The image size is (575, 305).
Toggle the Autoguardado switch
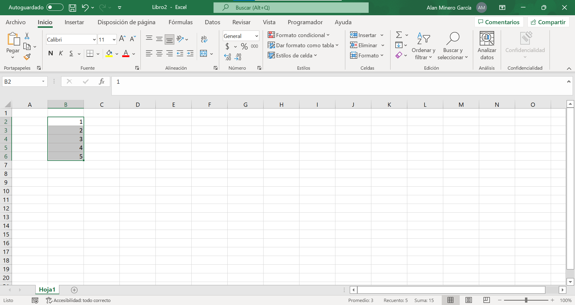pyautogui.click(x=55, y=7)
